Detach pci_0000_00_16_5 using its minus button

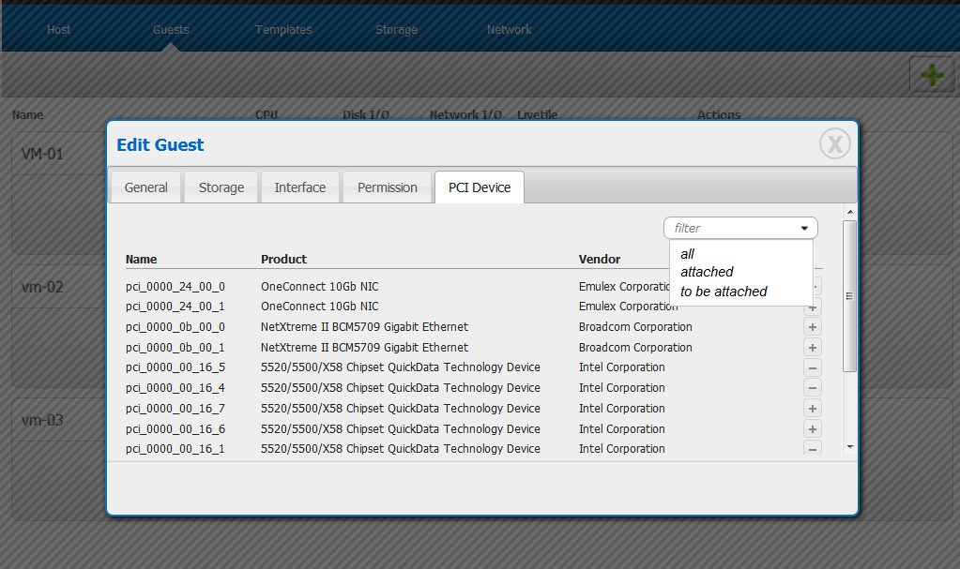813,368
